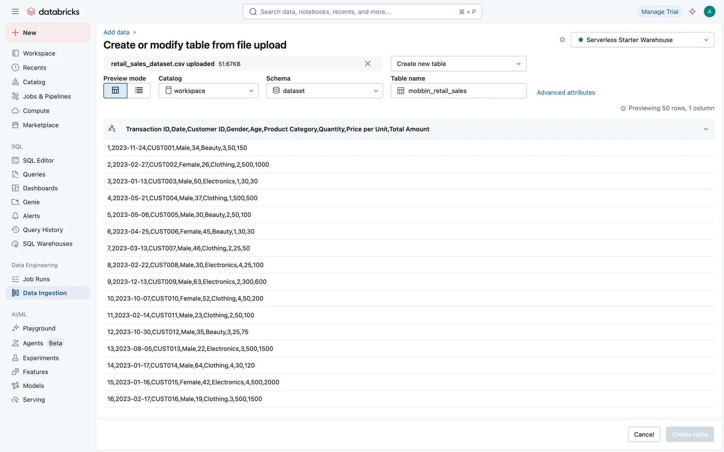
Task: Open Query History in the sidebar
Action: pos(43,230)
